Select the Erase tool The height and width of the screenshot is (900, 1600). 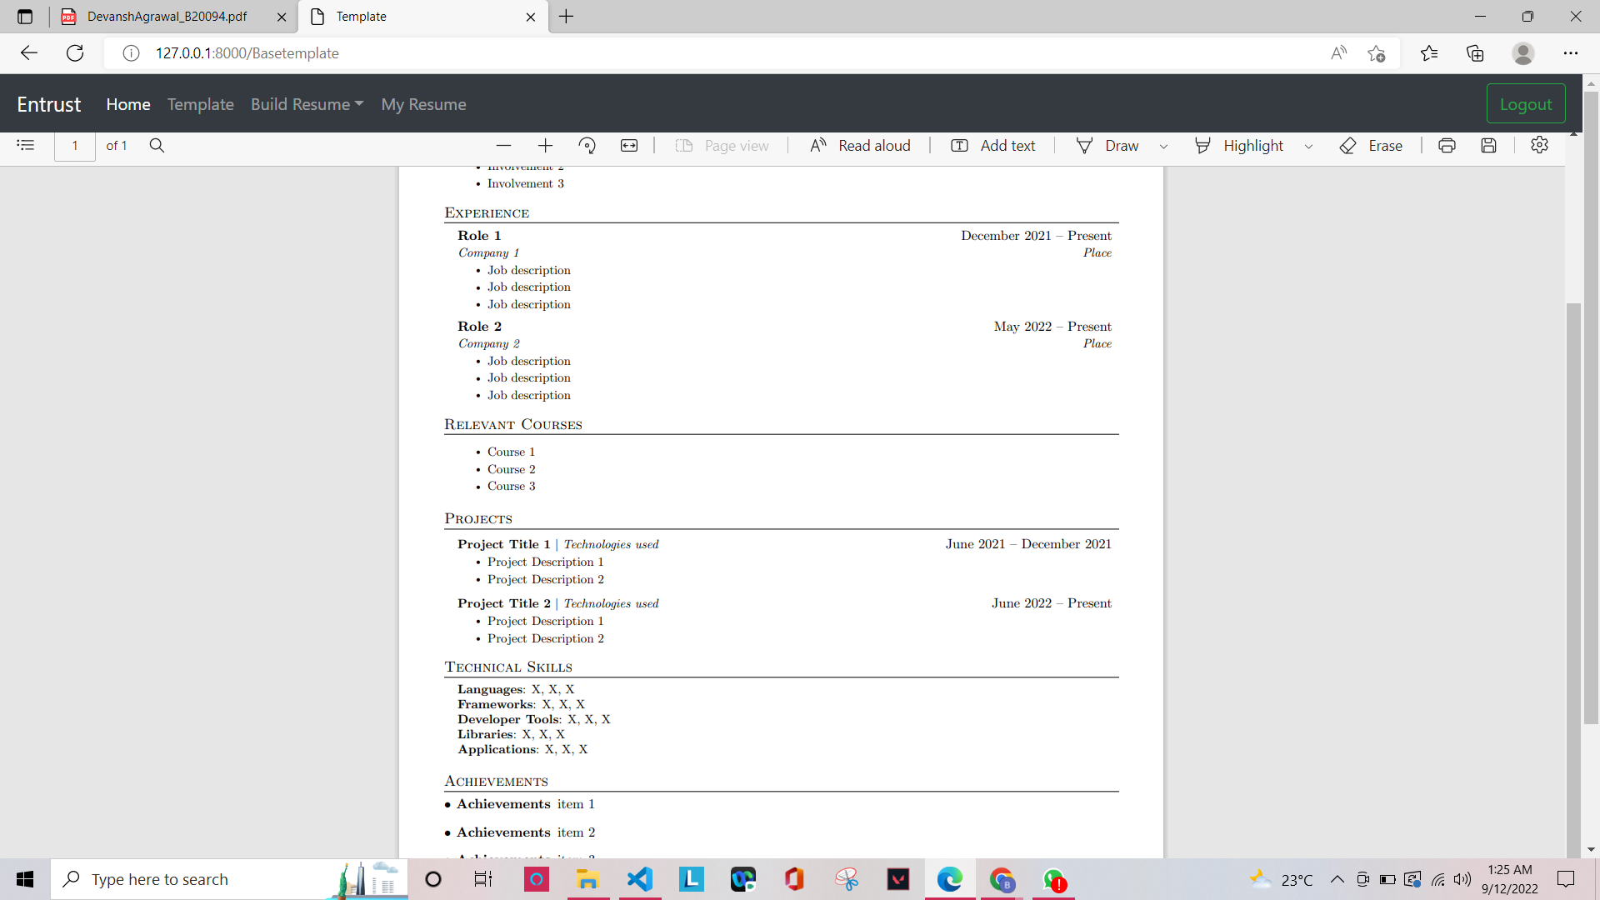click(1372, 145)
